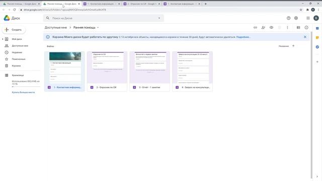322x181 pixels.
Task: Select the form 1 thumbnail preview
Action: pyautogui.click(x=65, y=67)
